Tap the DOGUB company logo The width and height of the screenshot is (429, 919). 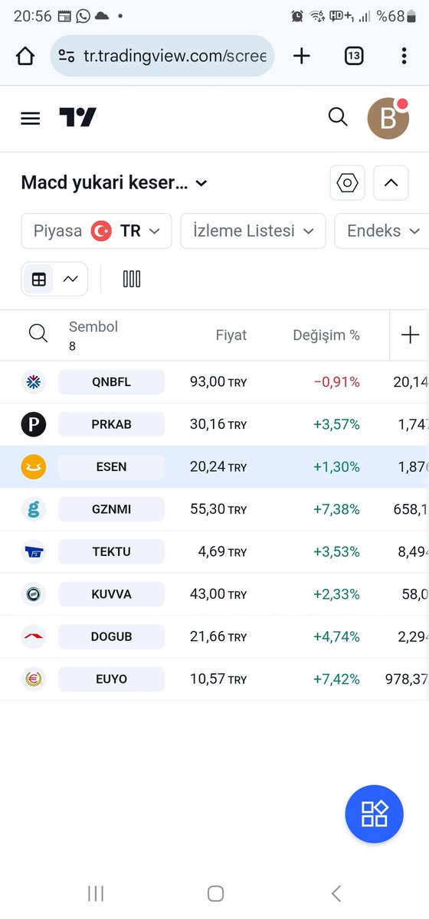click(x=34, y=636)
